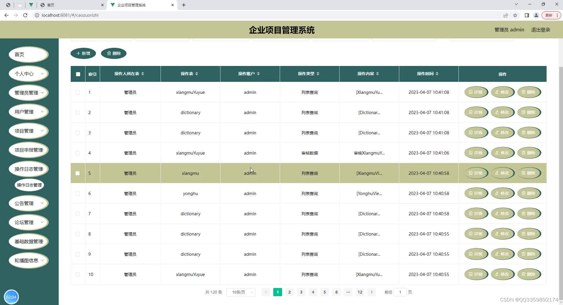The width and height of the screenshot is (563, 305).
Task: Check the checkbox for row 5
Action: tap(77, 173)
